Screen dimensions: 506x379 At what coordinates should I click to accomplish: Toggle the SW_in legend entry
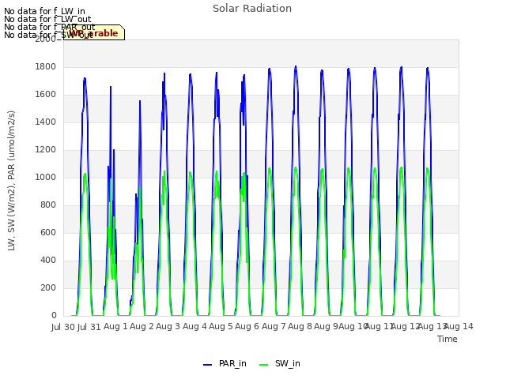click(280, 363)
